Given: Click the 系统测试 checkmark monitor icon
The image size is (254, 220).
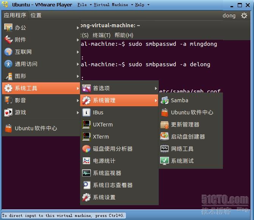Looking at the screenshot, I should (x=165, y=161).
